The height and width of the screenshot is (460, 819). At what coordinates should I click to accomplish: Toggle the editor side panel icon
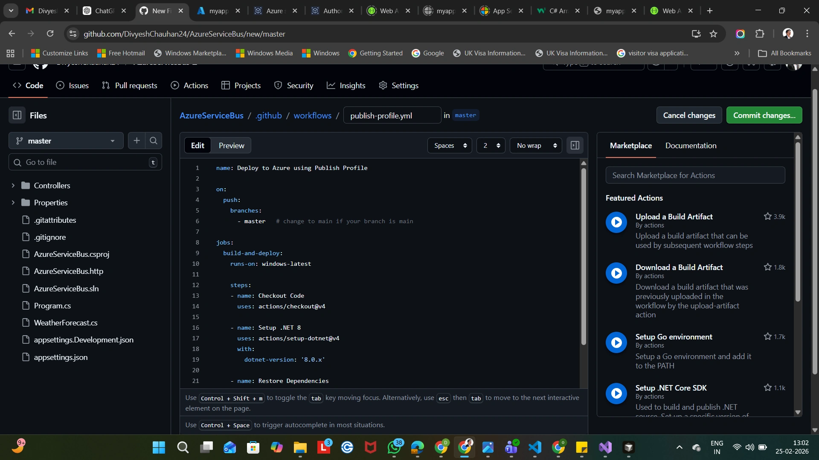tap(575, 146)
